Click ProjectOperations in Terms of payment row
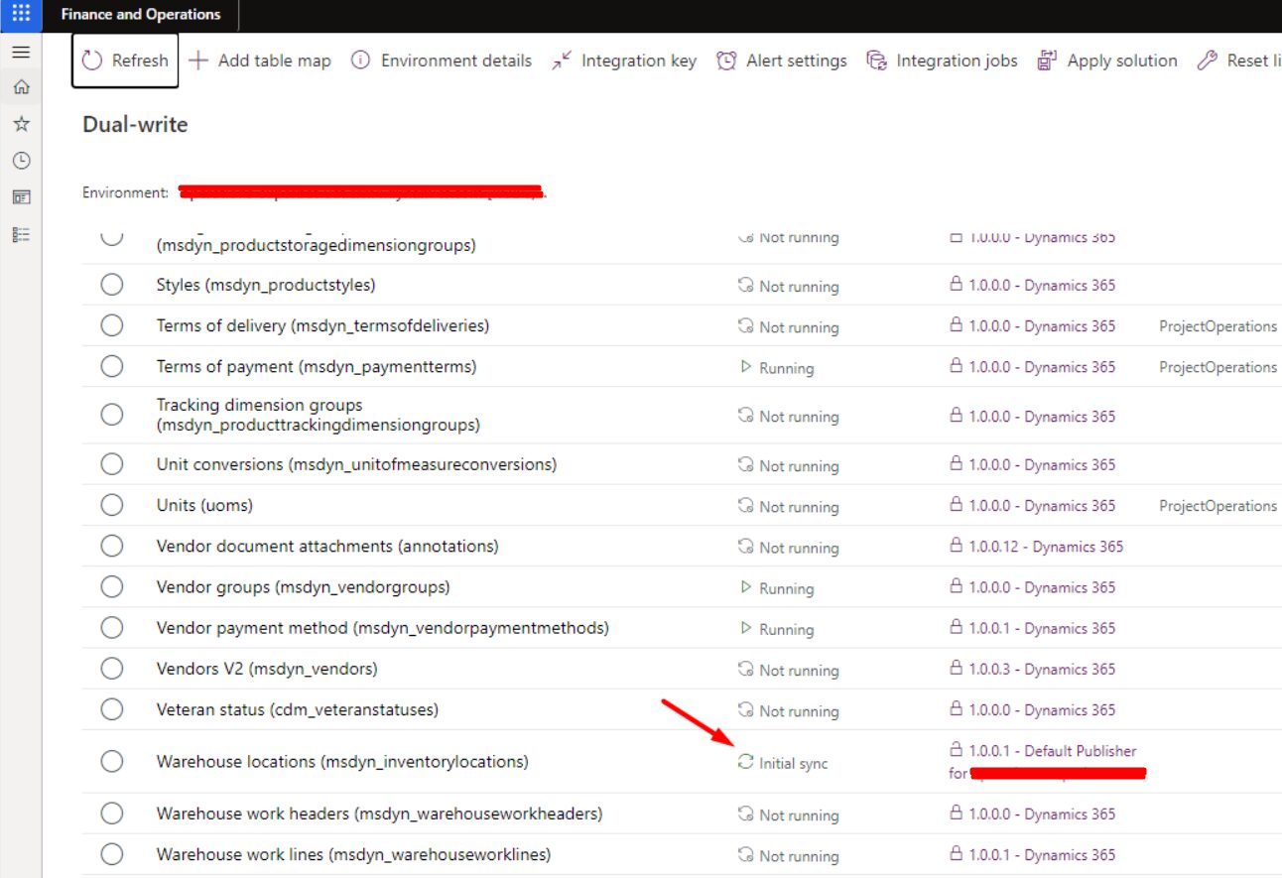1282x878 pixels. (1218, 367)
